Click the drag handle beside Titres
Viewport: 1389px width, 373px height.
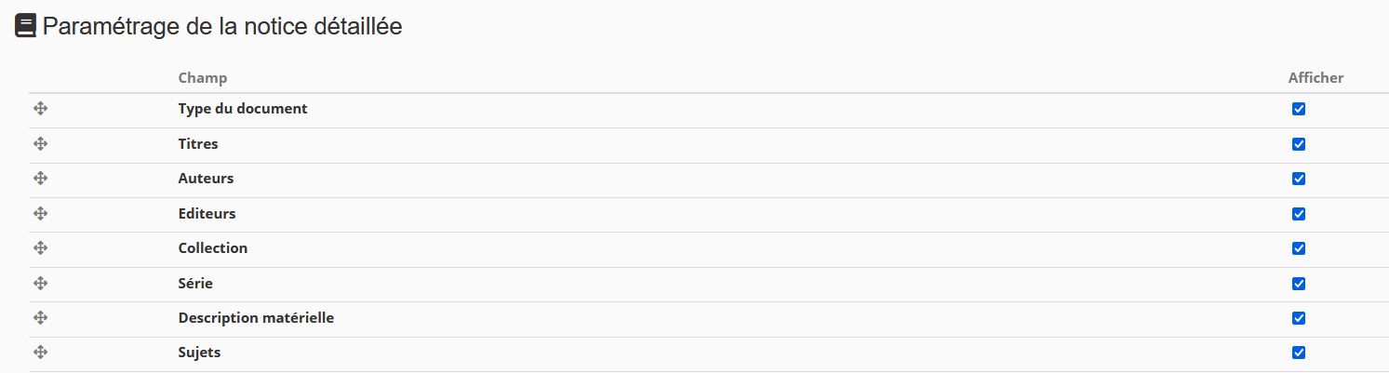coord(40,144)
